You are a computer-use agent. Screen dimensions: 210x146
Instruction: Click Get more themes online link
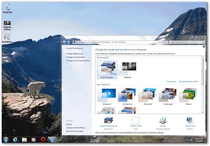coord(188,82)
